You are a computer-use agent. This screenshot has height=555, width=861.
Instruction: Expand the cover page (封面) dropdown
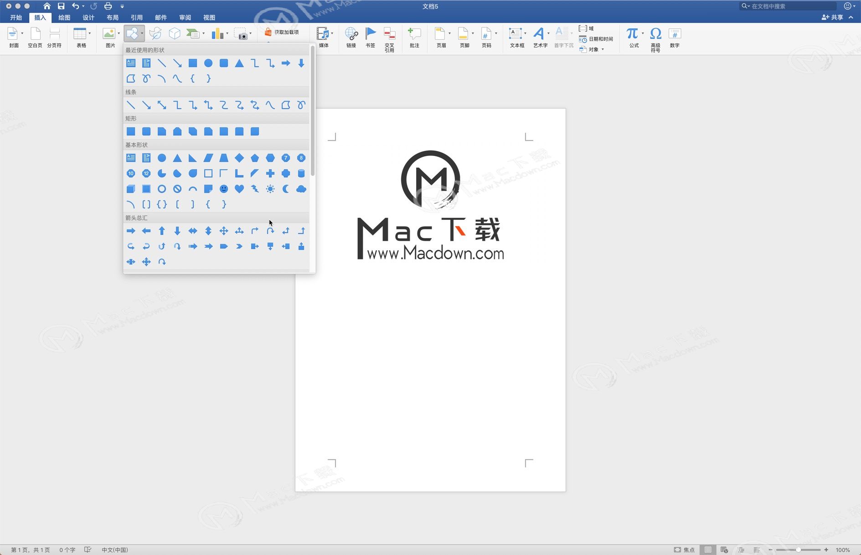[22, 33]
